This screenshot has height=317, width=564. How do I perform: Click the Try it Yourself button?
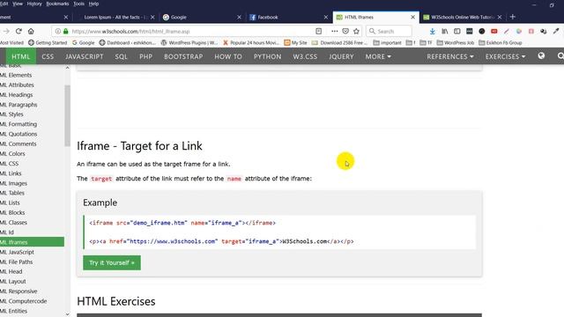click(112, 262)
